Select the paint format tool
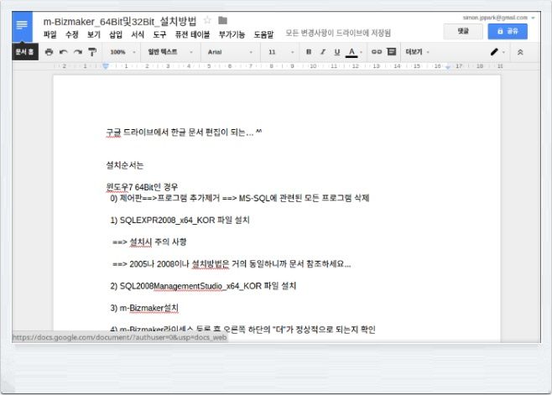This screenshot has width=552, height=395. [x=92, y=52]
